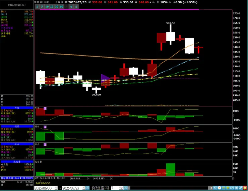Open the 短均量圖5 dropdown below volume pane

point(112,178)
